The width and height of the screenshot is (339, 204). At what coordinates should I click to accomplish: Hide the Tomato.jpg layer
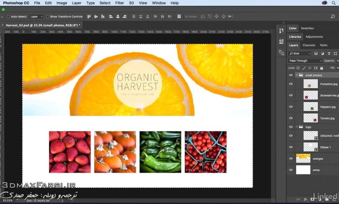pyautogui.click(x=291, y=118)
